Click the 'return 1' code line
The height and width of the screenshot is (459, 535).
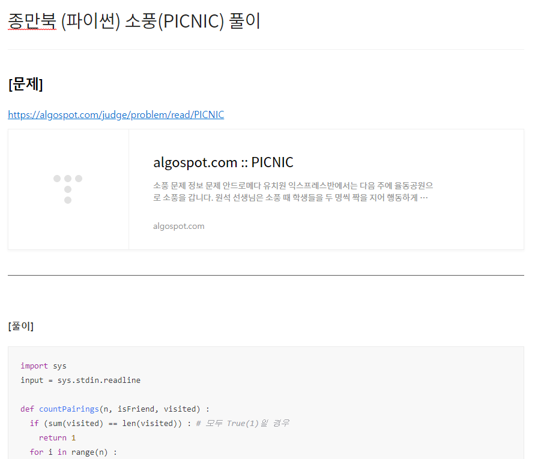[57, 437]
